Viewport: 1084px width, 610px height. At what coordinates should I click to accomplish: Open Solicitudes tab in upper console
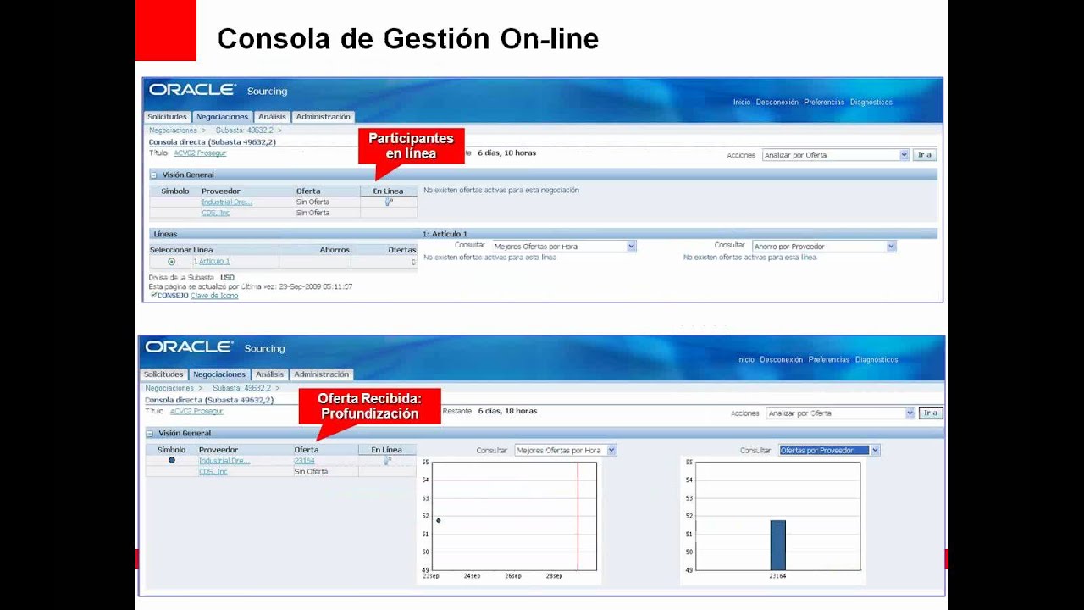(167, 117)
